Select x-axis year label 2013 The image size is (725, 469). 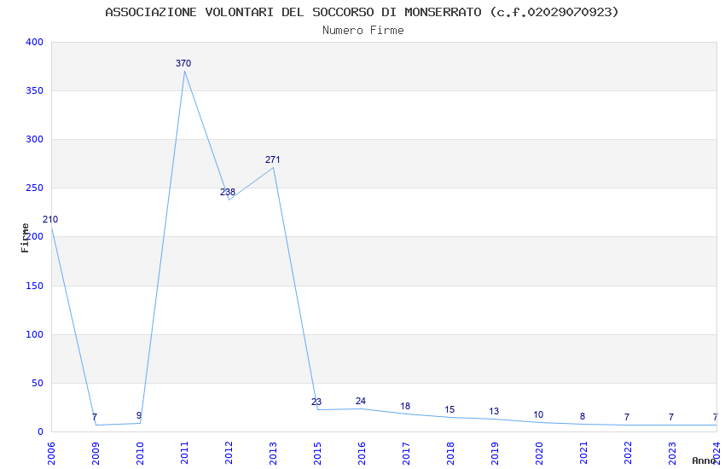coord(273,454)
